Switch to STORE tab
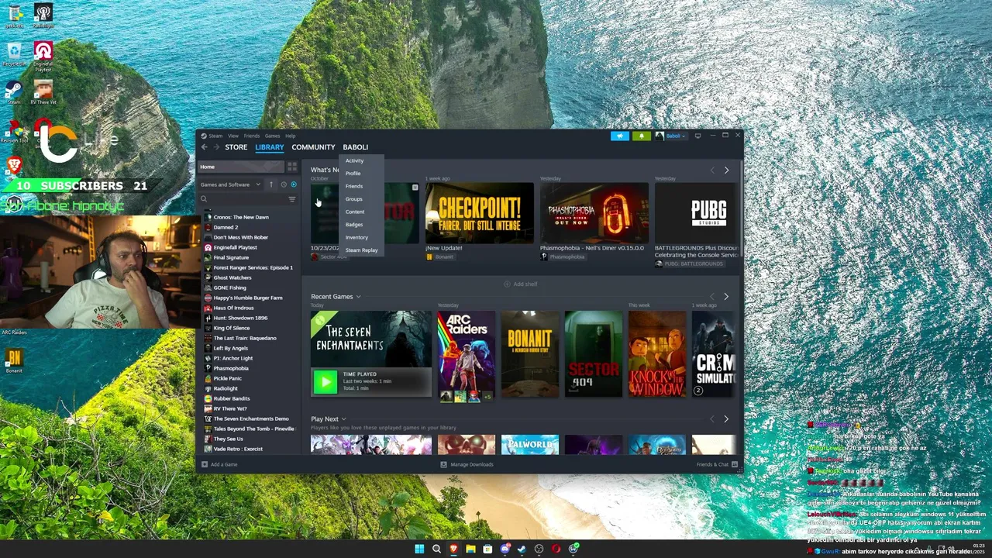 click(x=236, y=147)
